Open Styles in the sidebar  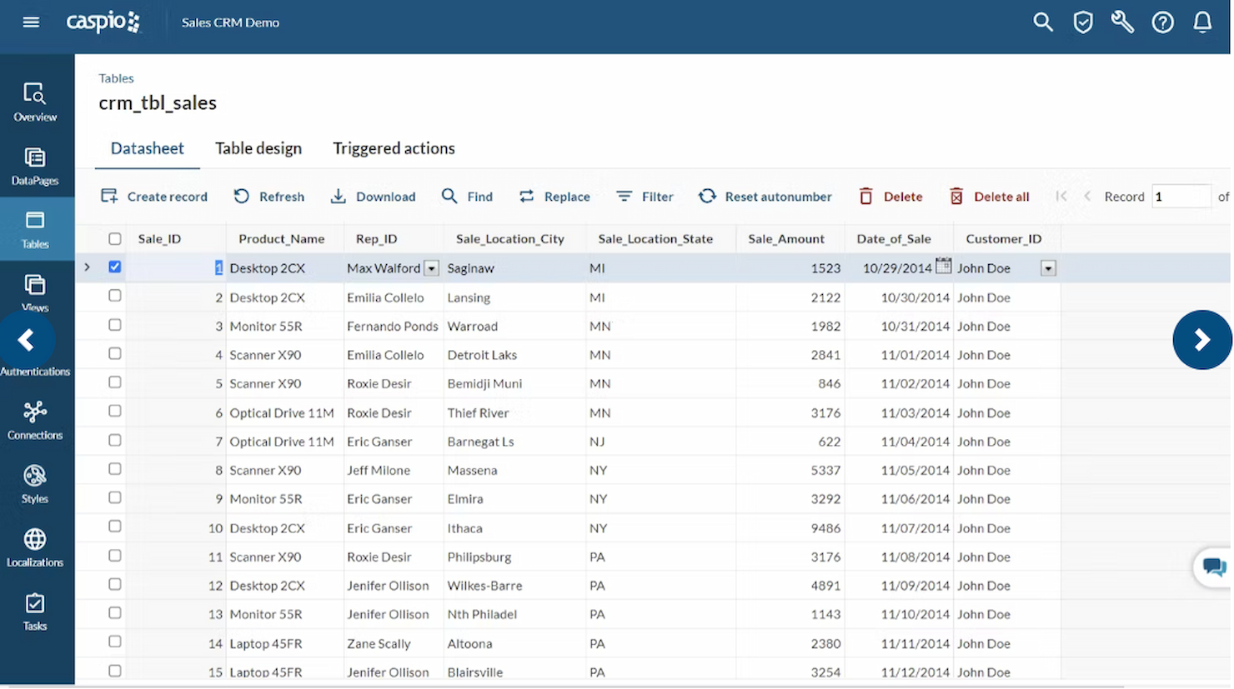coord(35,485)
